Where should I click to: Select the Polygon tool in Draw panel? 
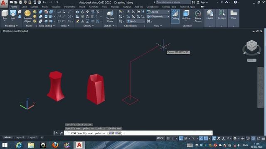click(59, 21)
